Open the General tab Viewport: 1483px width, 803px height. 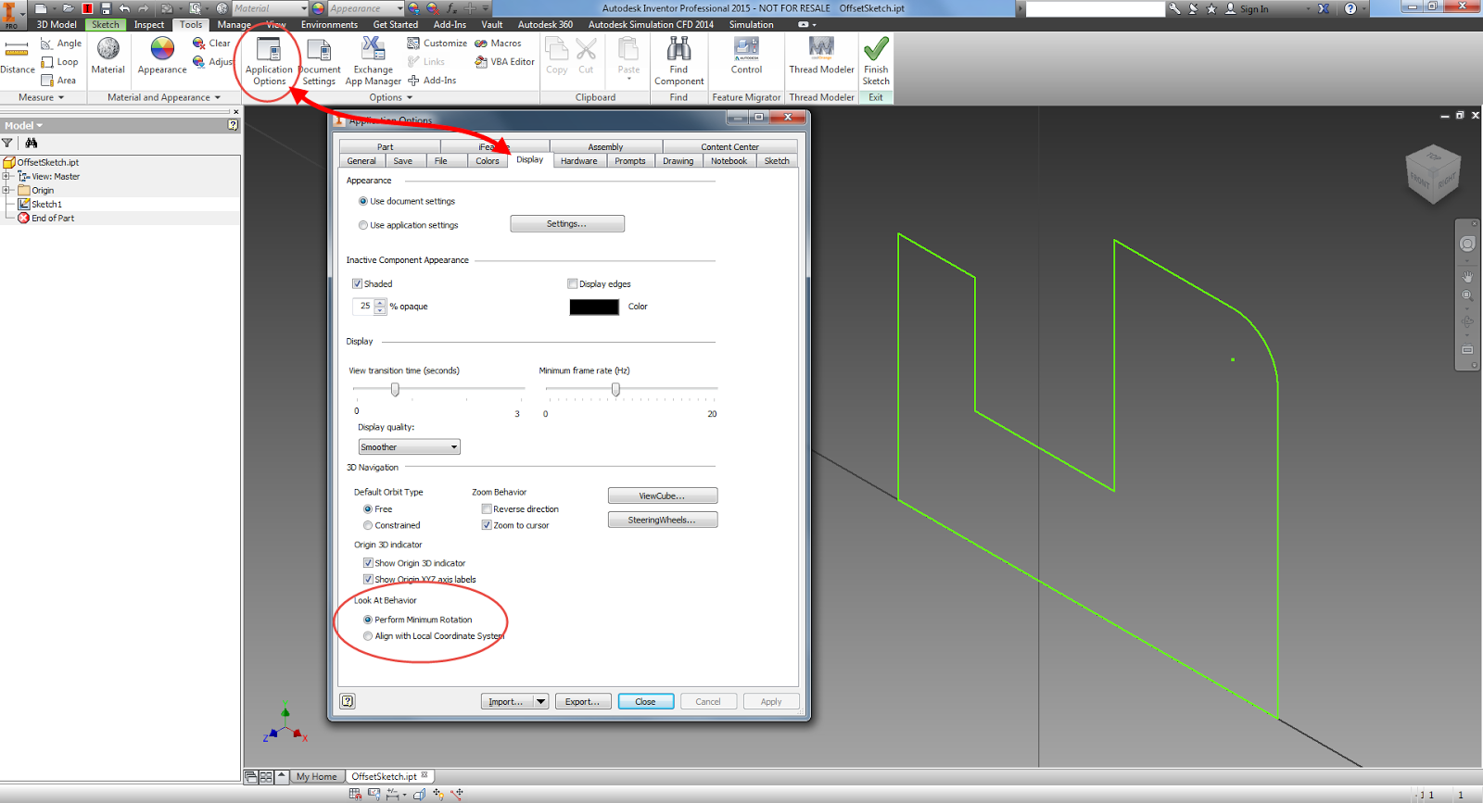(361, 161)
